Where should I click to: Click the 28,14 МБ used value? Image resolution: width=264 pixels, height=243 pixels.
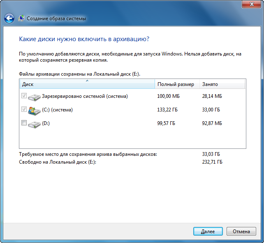coord(212,96)
